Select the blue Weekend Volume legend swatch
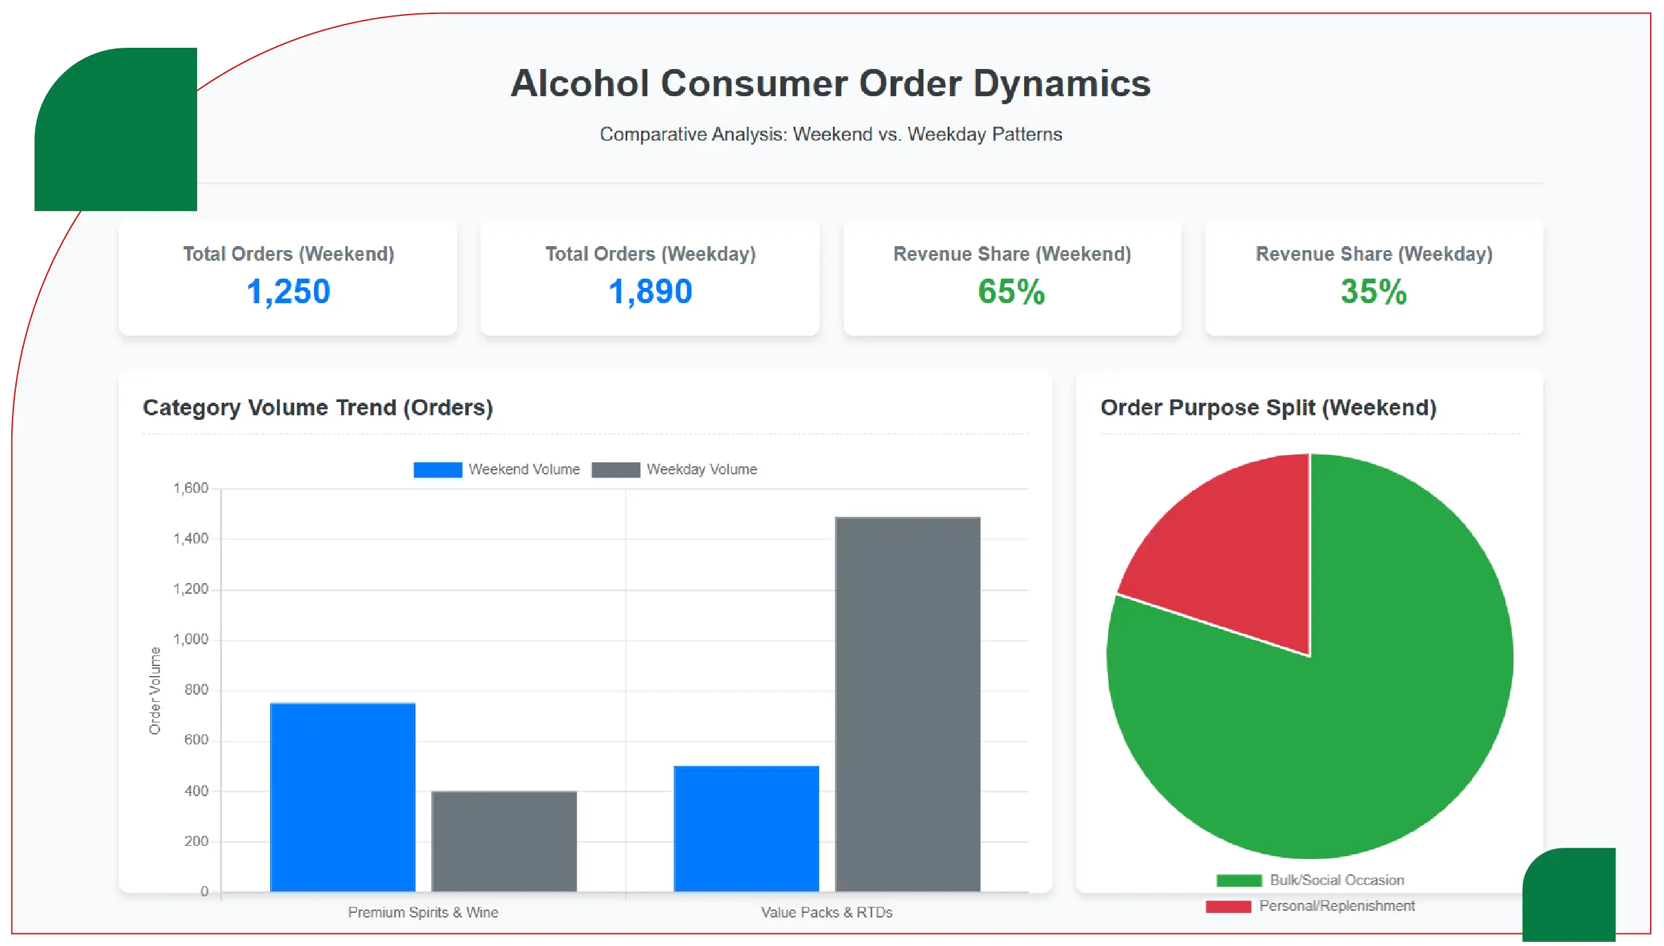 point(437,469)
